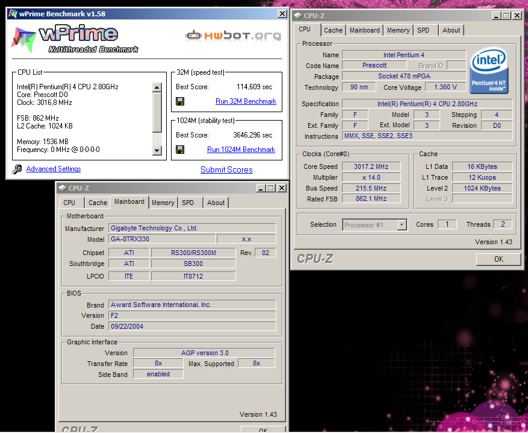Open the Processor #1 selection dropdown
The width and height of the screenshot is (528, 433).
point(402,224)
